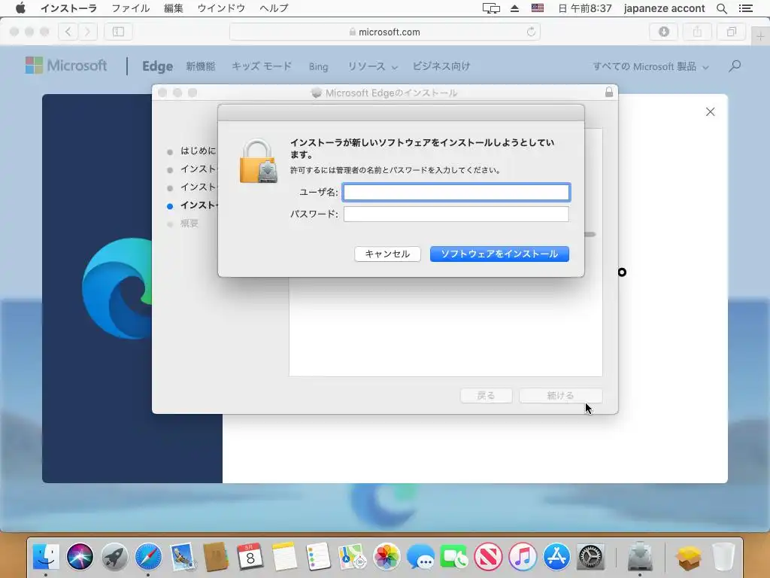This screenshot has width=770, height=578.
Task: Click the 戻る button in the installer
Action: coord(487,396)
